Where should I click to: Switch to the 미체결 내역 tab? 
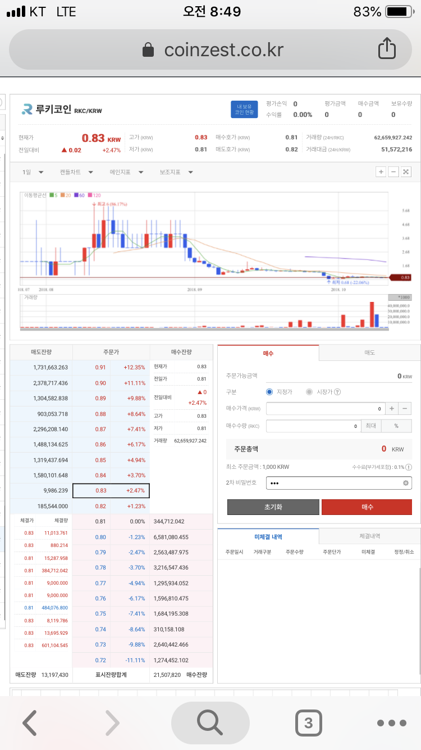pos(268,536)
